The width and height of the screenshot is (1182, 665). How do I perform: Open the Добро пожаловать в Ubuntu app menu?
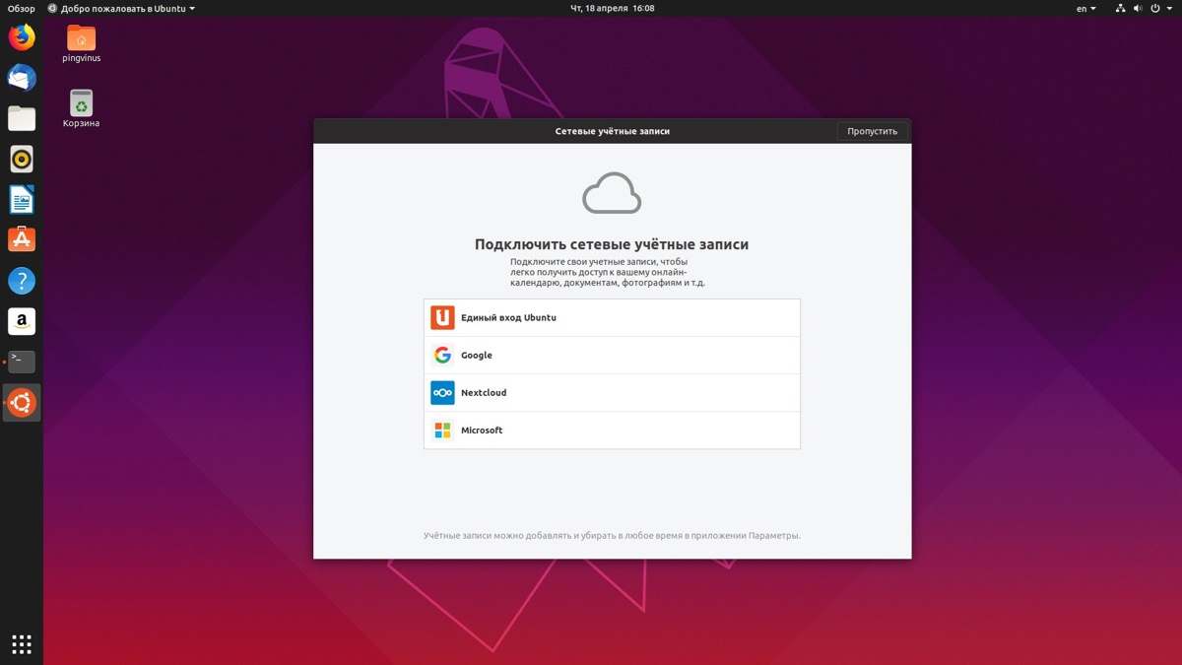click(x=121, y=8)
